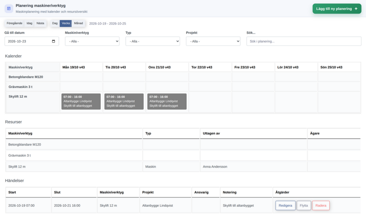Click the date range 2026-10-19 - 2026-10-25
The width and height of the screenshot is (366, 214).
(108, 23)
